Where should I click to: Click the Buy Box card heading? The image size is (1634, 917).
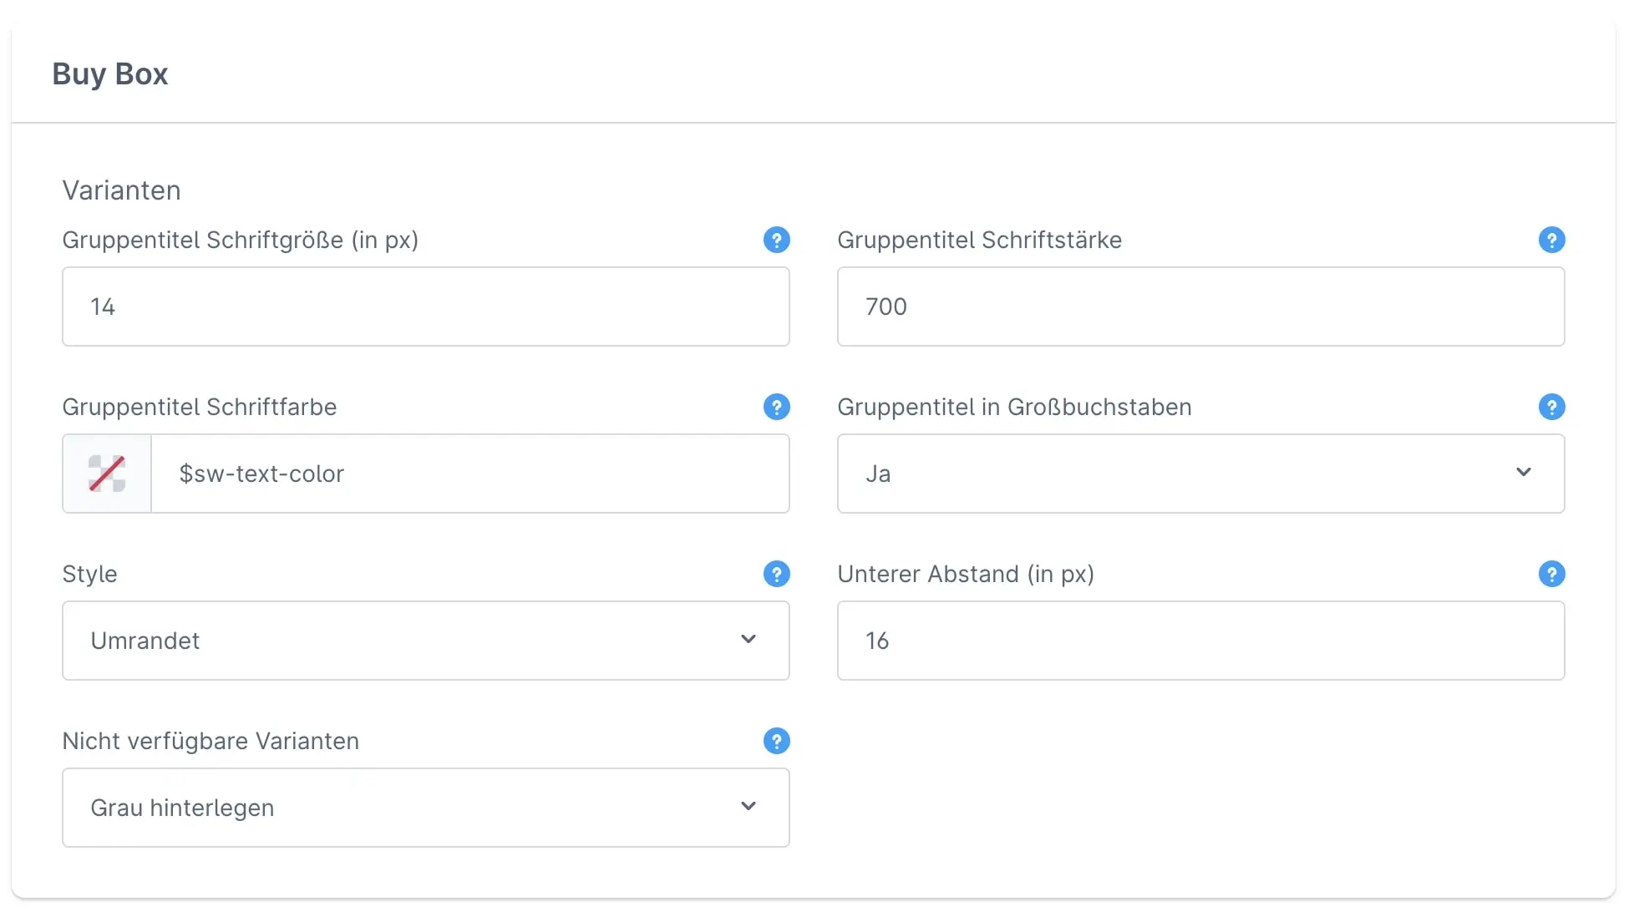click(x=110, y=74)
